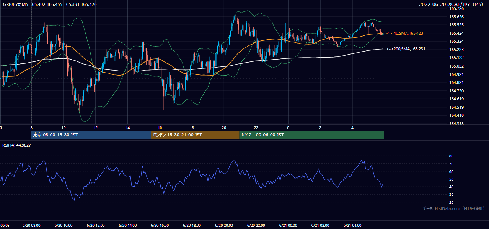489x229 pixels.
Task: Click the 40 SMA label 165.423
Action: point(405,34)
